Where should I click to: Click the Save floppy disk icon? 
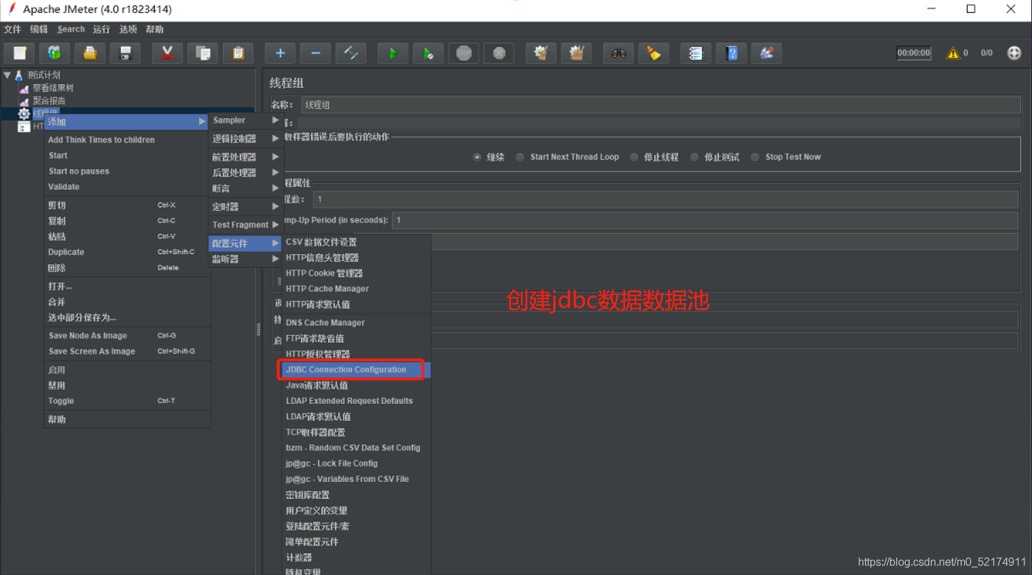pyautogui.click(x=125, y=53)
